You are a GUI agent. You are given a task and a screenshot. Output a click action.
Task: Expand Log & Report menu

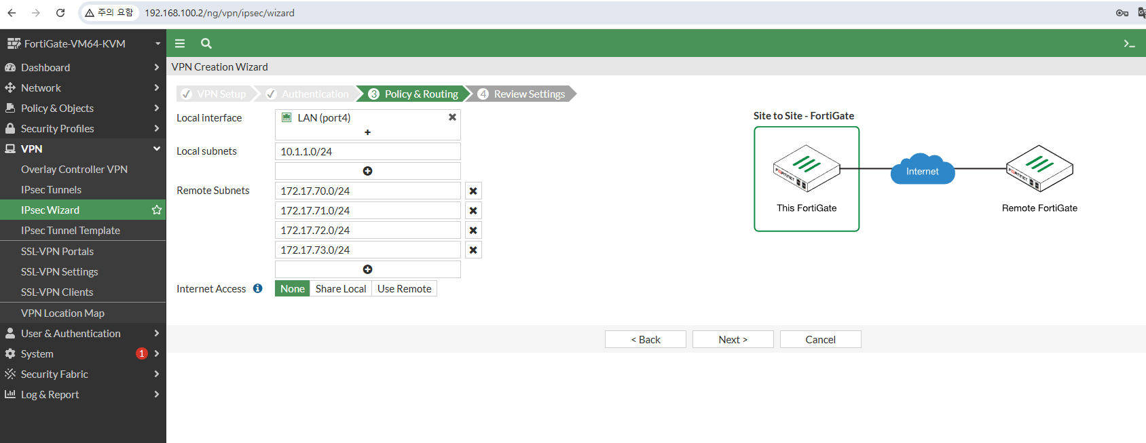point(83,394)
